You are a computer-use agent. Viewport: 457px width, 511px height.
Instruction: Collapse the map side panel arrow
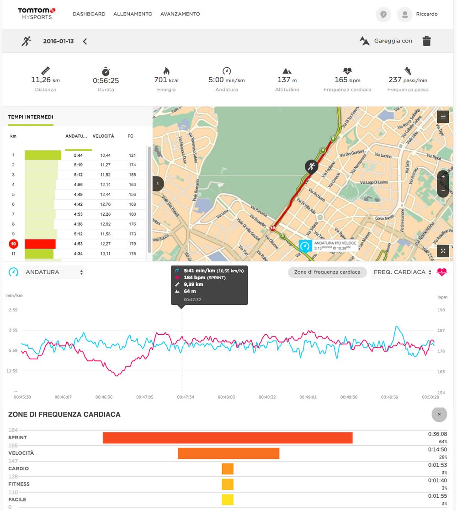click(158, 183)
